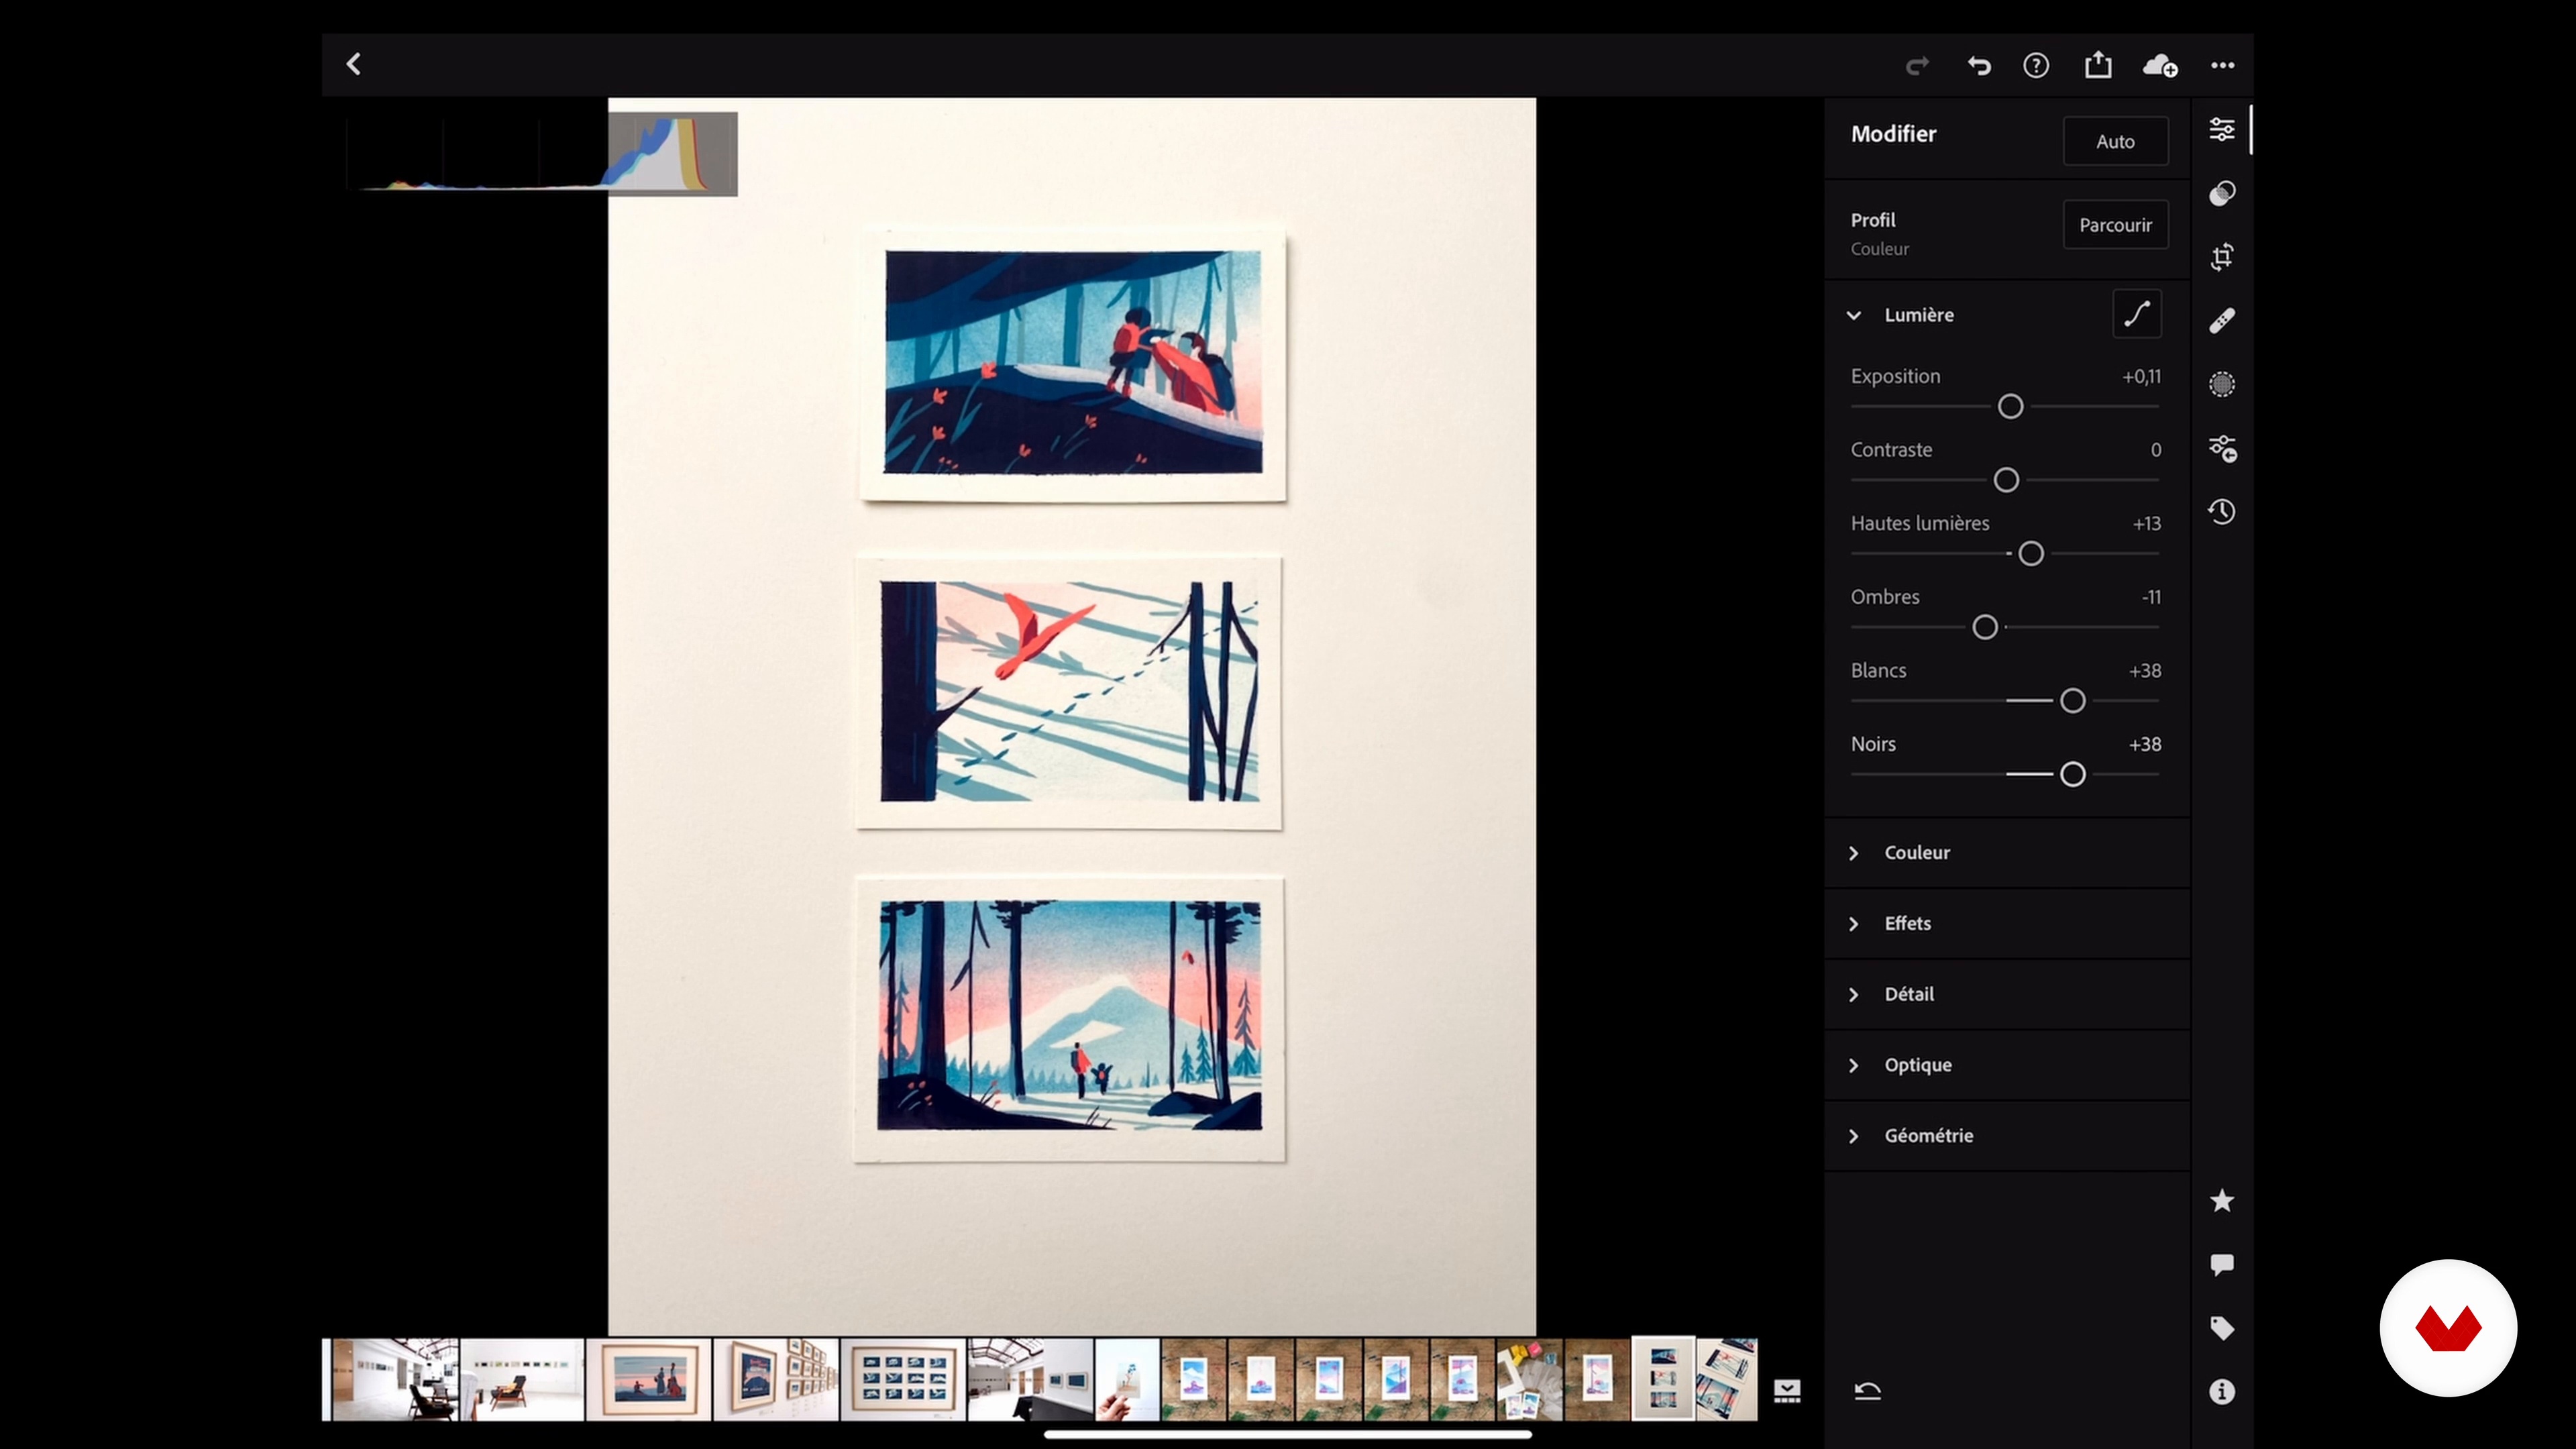
Task: Toggle the filmstrip visibility icon
Action: [1787, 1391]
